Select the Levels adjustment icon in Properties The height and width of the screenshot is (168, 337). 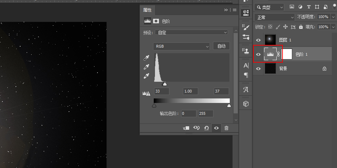point(148,21)
